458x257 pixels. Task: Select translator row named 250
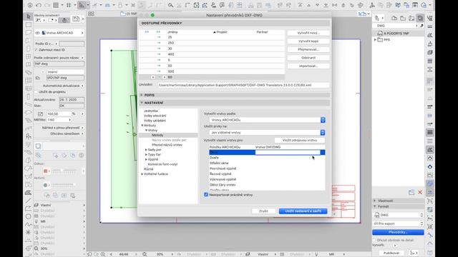[212, 43]
